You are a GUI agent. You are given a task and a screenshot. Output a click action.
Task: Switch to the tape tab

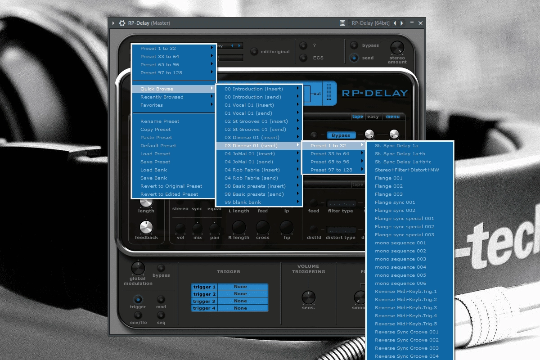pos(358,117)
